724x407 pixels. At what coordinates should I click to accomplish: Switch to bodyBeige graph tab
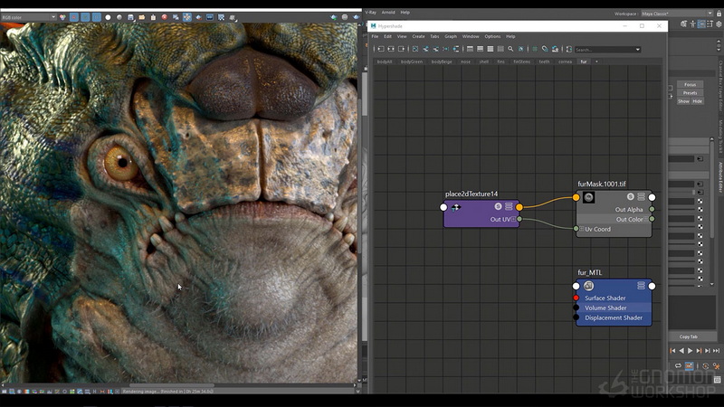click(442, 62)
